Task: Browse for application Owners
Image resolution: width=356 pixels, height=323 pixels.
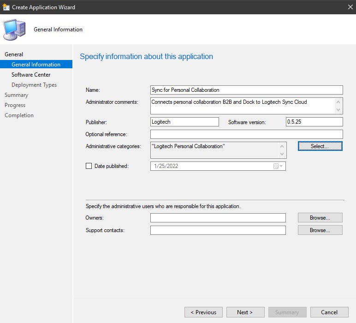Action: 320,218
